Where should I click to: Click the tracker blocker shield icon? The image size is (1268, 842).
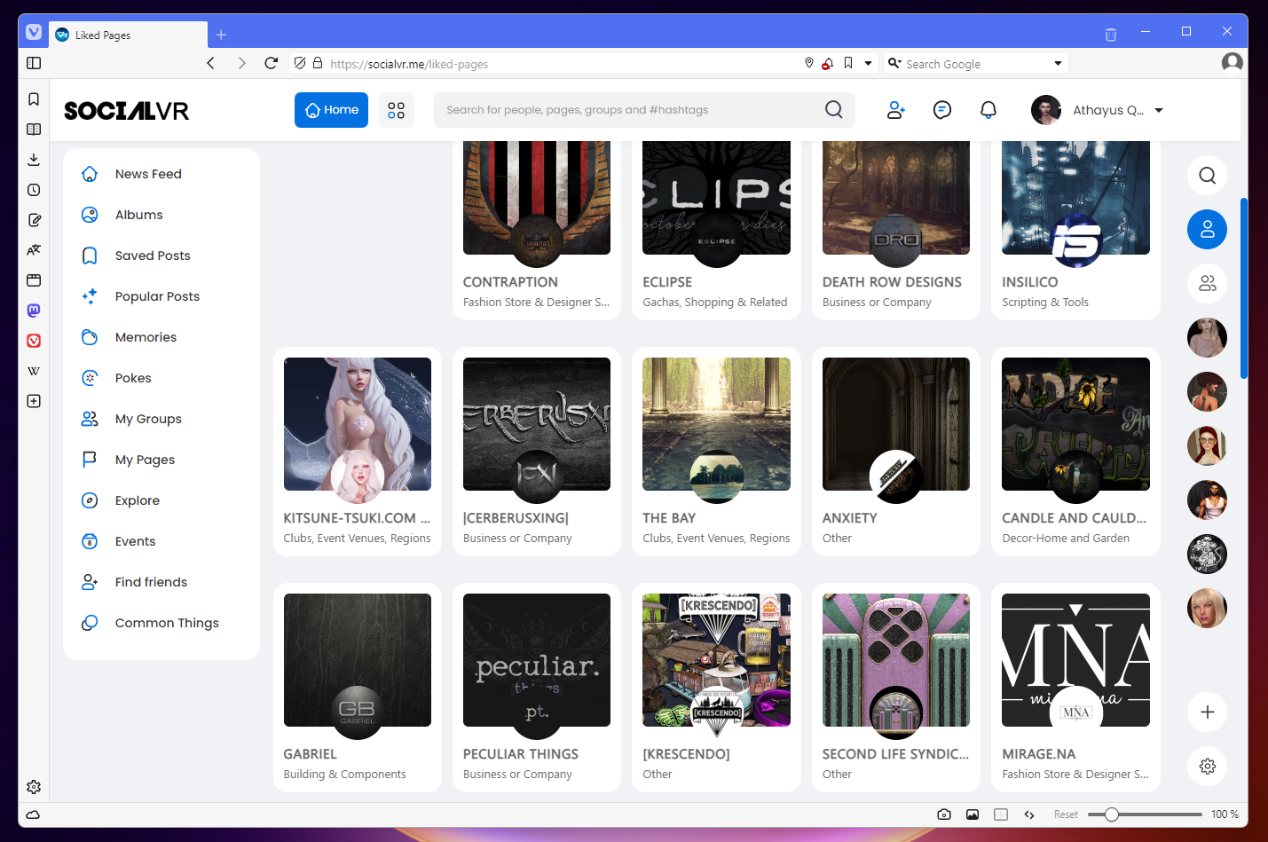pos(300,63)
